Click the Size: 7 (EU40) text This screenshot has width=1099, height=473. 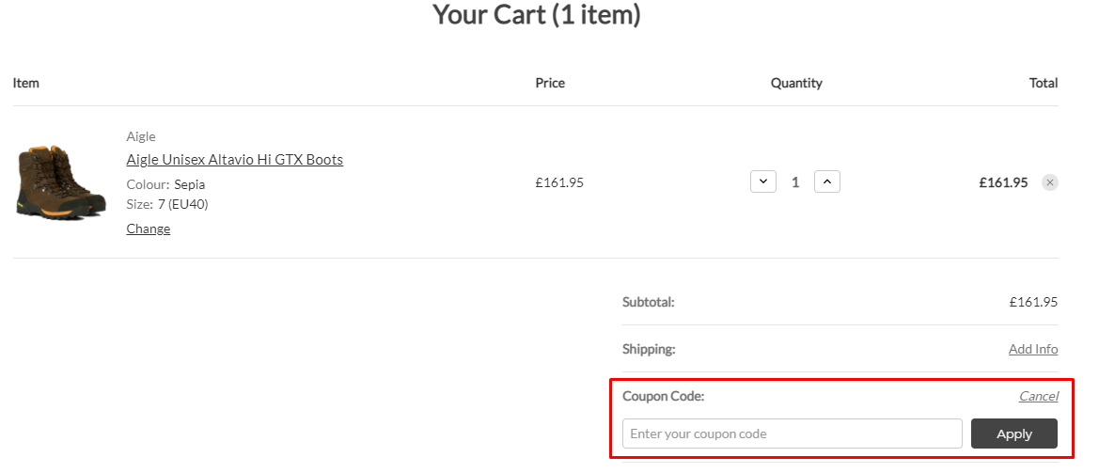click(167, 204)
